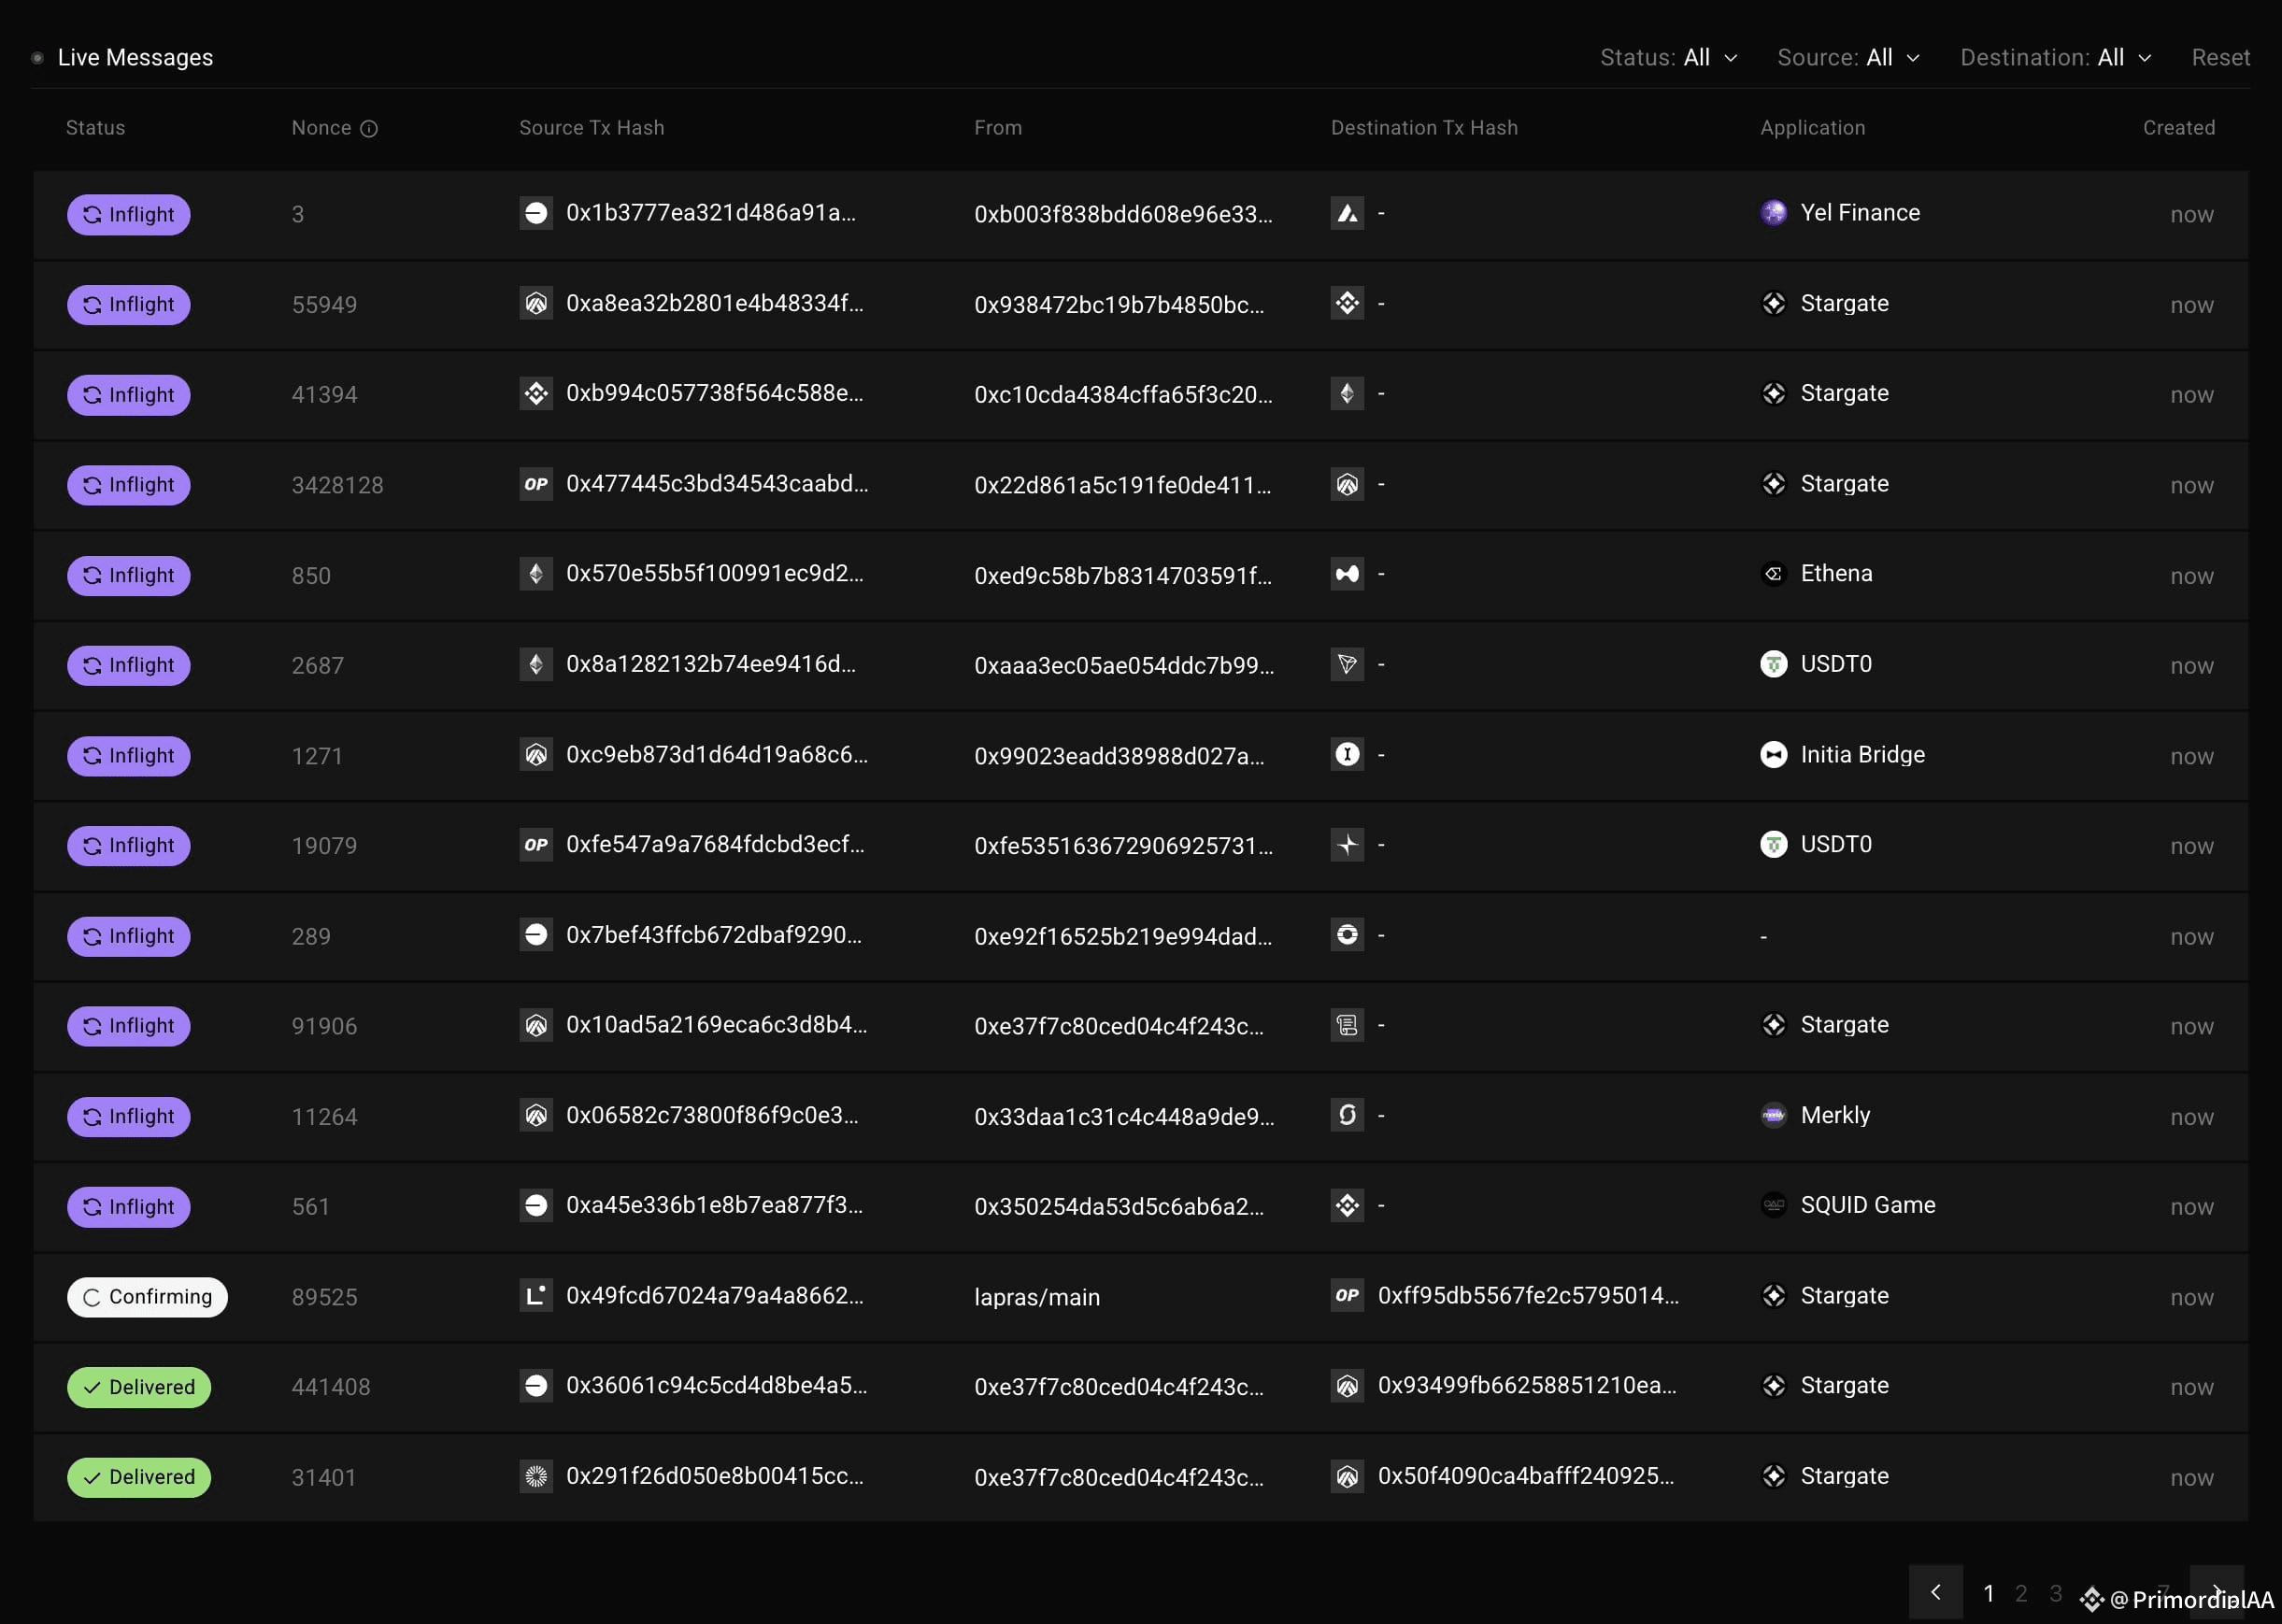
Task: Click Delivered status badge for nonce 441408
Action: [139, 1388]
